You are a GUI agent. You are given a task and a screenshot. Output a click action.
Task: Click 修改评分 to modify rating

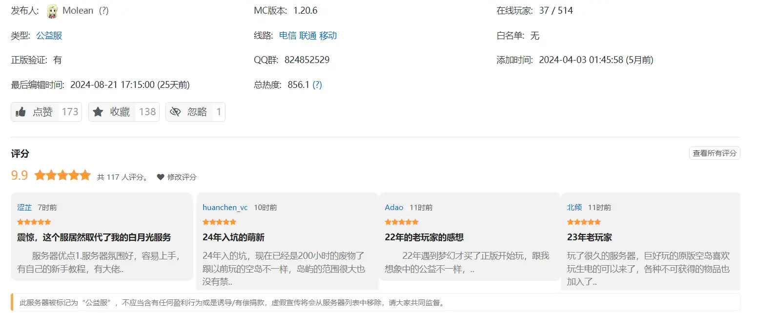tap(182, 177)
